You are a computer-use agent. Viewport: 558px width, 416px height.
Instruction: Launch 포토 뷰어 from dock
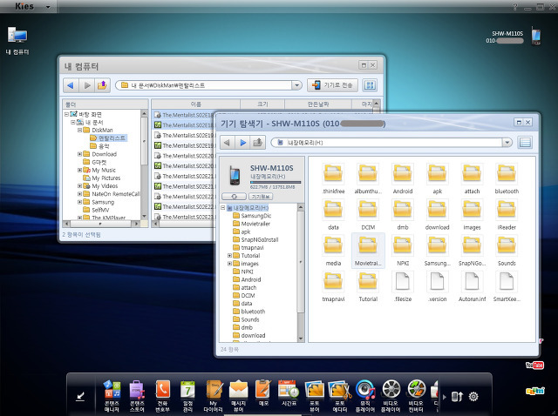coord(314,395)
